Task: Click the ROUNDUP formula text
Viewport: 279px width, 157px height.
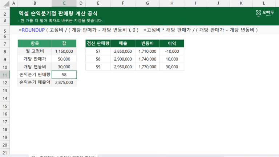Action: [x=78, y=30]
